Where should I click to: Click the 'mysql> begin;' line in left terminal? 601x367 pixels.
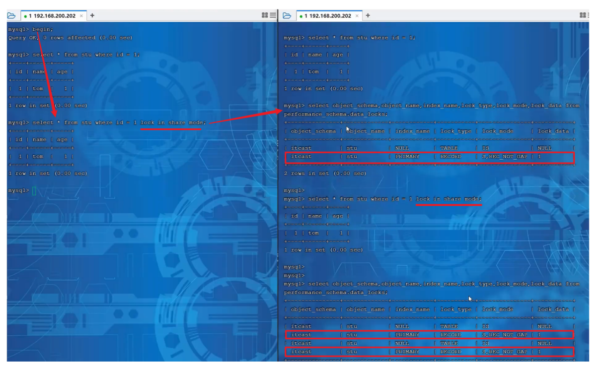(x=30, y=29)
